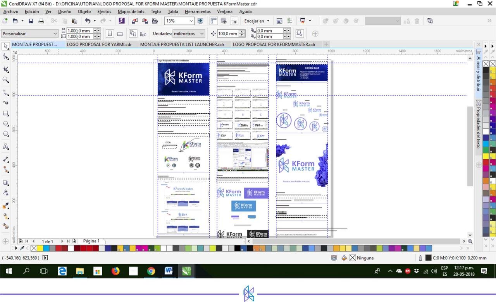The width and height of the screenshot is (496, 302).
Task: Select the Crop tool
Action: (6, 69)
